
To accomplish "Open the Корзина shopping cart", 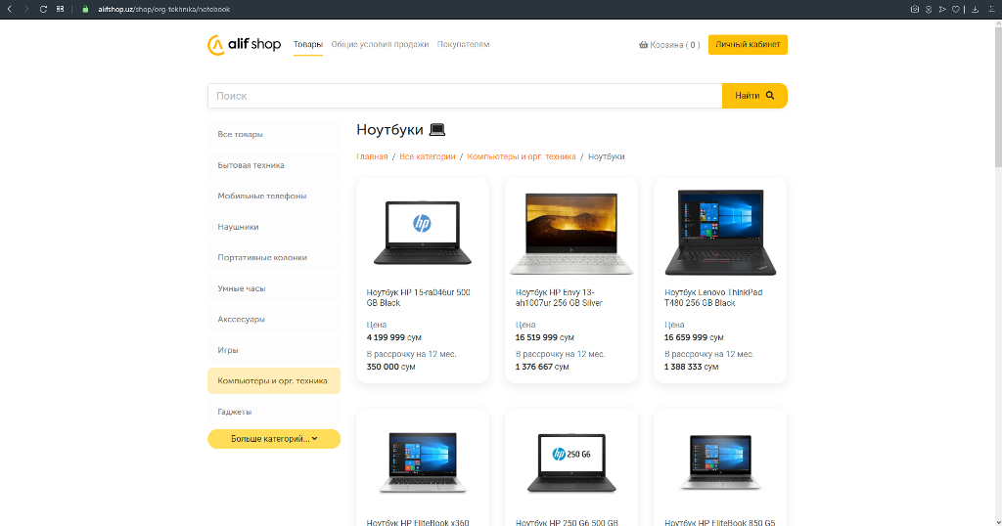I will click(668, 45).
